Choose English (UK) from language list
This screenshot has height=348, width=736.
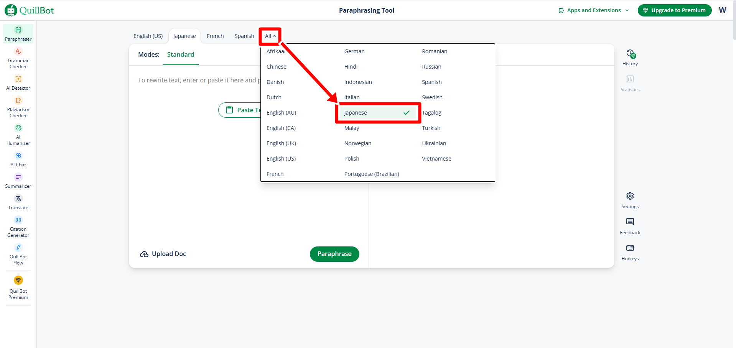pos(300,143)
